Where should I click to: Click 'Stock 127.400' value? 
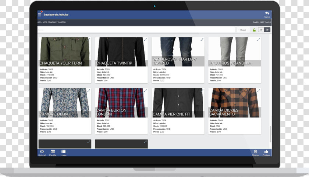[x=103, y=75]
